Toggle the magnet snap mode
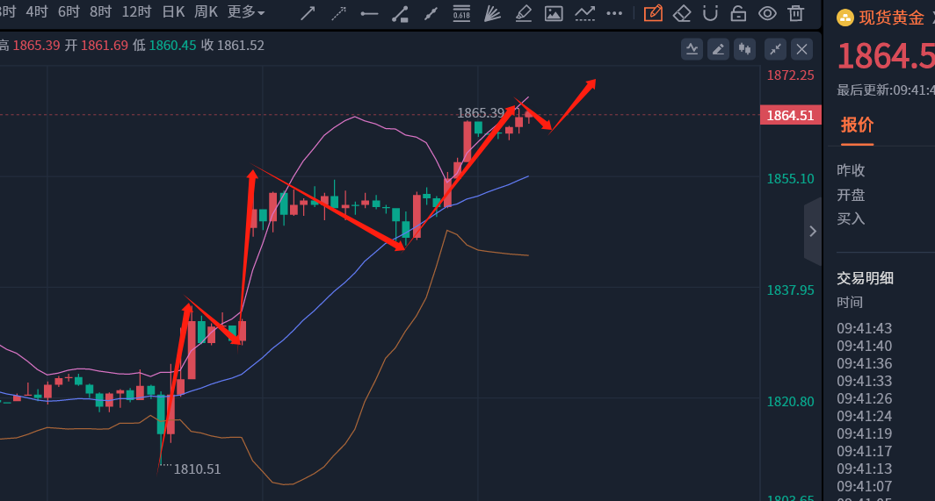This screenshot has height=501, width=935. point(710,13)
